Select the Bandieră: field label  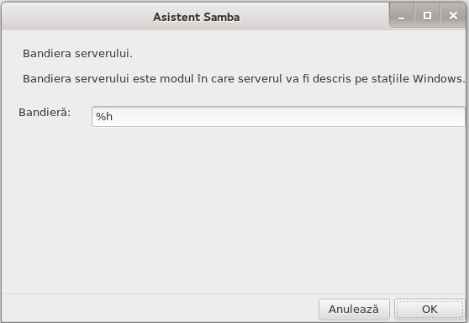point(45,113)
